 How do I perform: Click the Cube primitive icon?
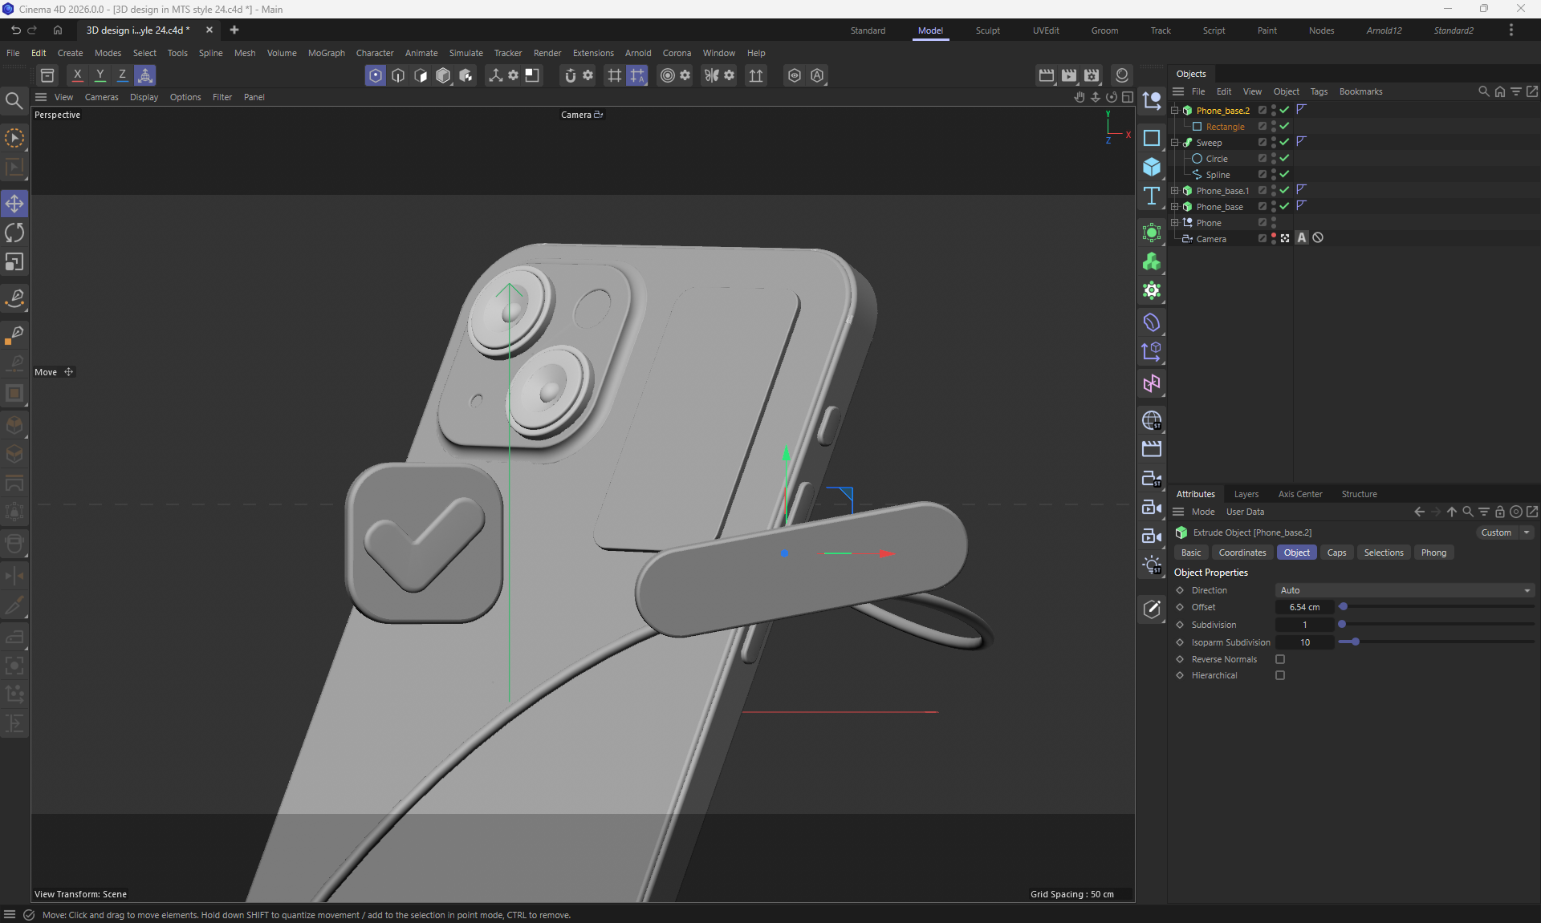pyautogui.click(x=1152, y=167)
